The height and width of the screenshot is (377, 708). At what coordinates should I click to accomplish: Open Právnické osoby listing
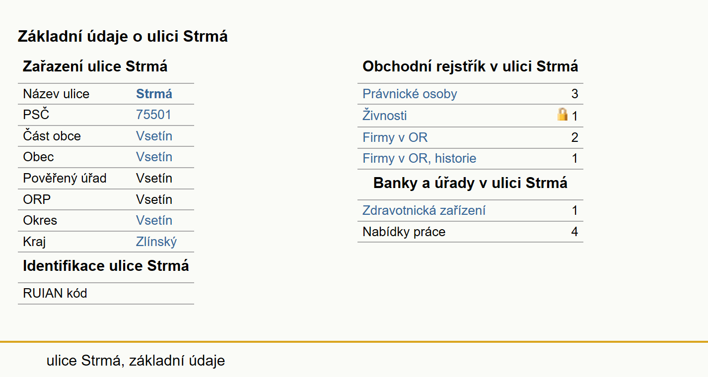(x=410, y=94)
